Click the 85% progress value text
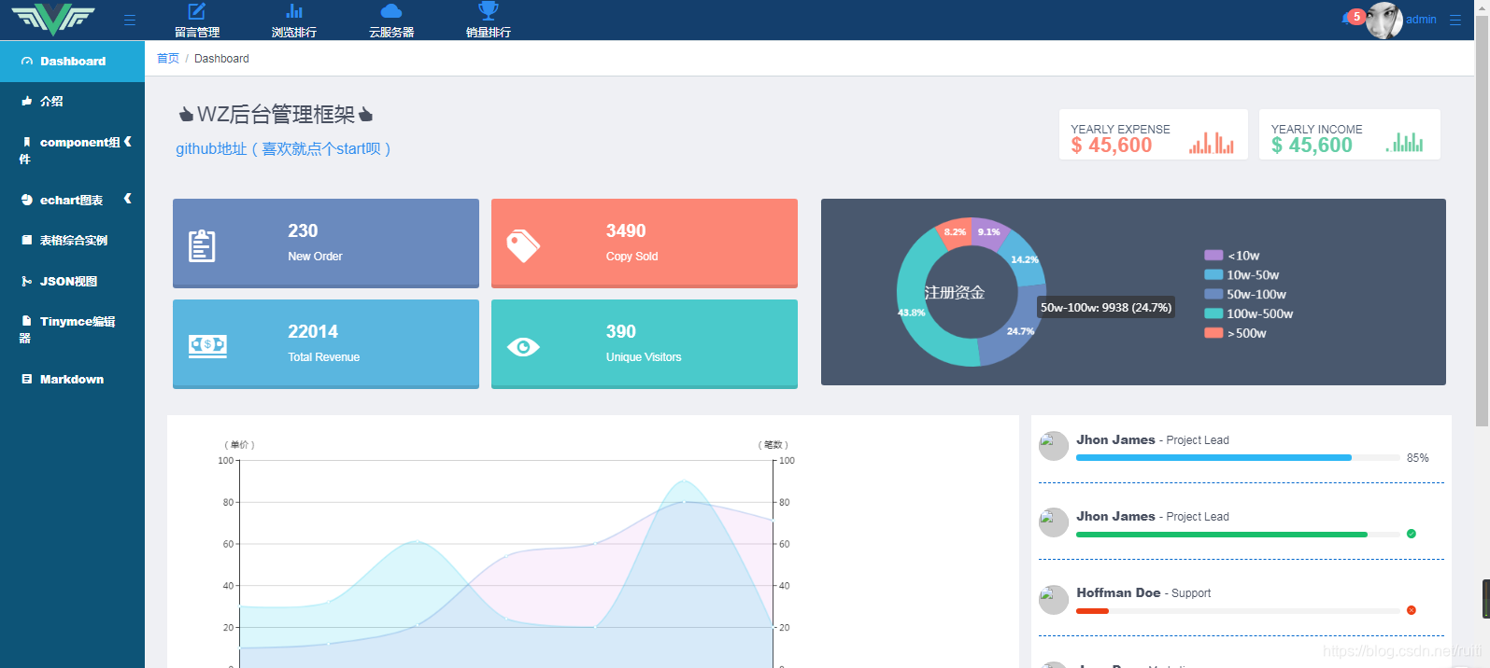Viewport: 1490px width, 668px height. (x=1417, y=458)
